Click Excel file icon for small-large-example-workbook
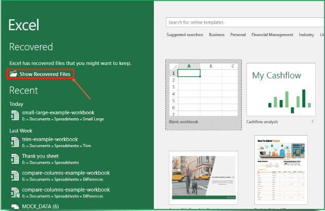The width and height of the screenshot is (325, 211). point(14,115)
